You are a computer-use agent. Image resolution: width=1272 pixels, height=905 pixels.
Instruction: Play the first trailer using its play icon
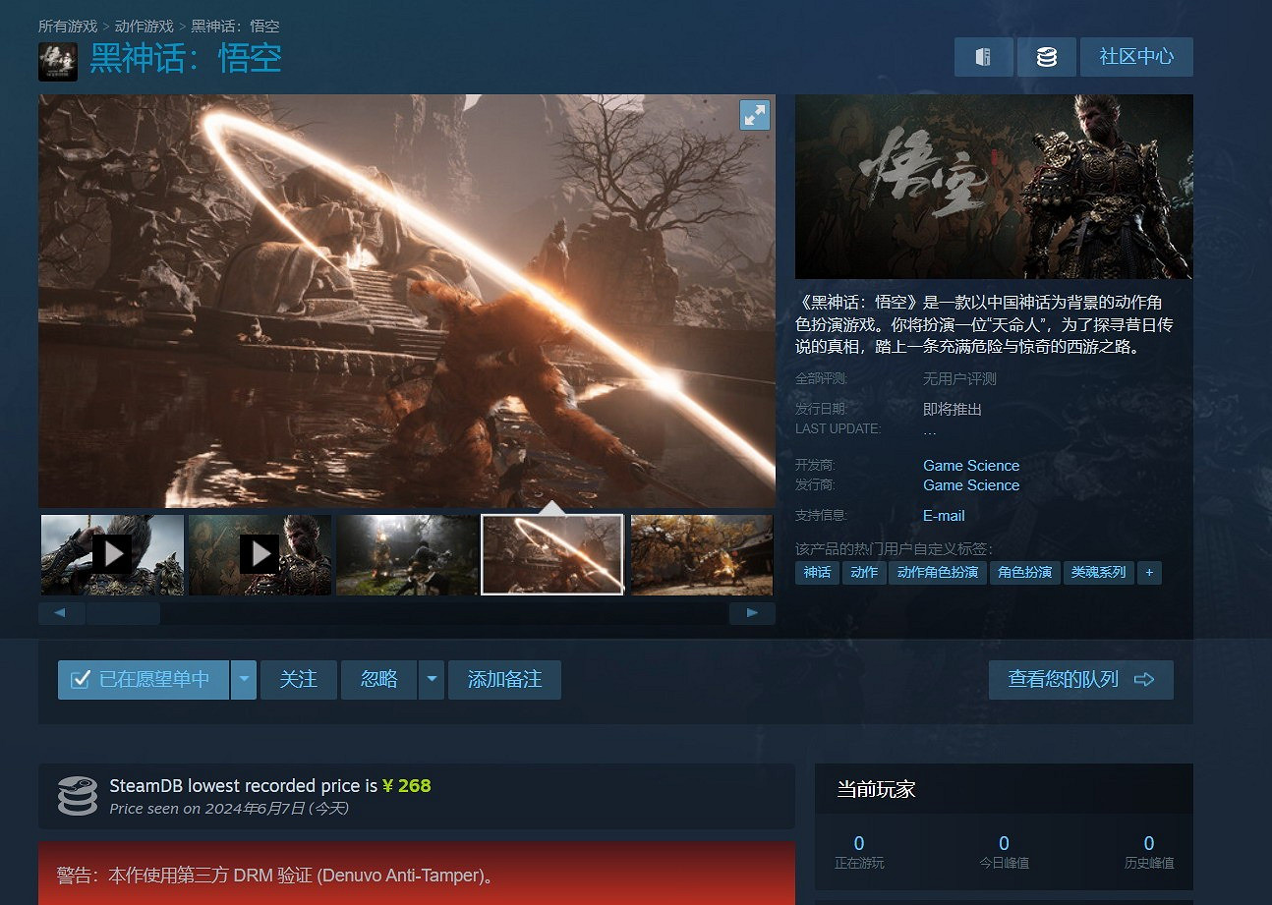(x=111, y=554)
